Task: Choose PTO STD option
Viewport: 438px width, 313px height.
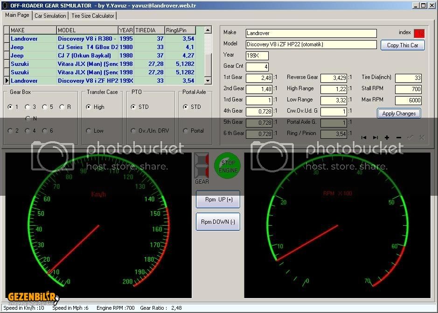Action: click(x=133, y=107)
